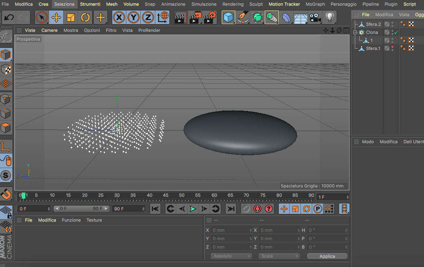Click the Light bulb icon
This screenshot has width=424, height=267.
329,18
